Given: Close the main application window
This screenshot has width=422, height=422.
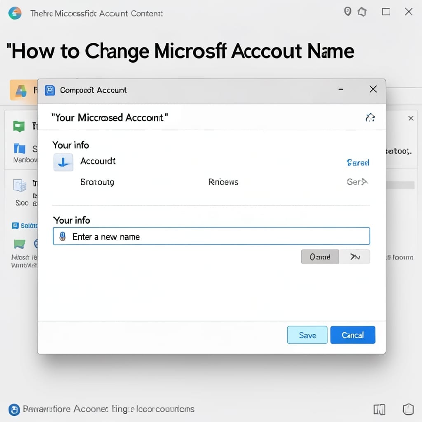Looking at the screenshot, I should [x=408, y=12].
